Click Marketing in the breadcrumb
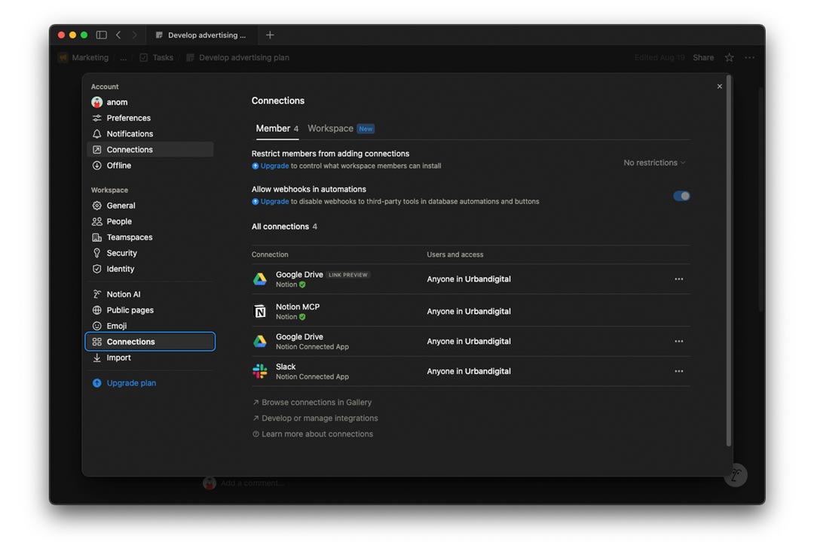Viewport: 814px width, 542px height. pos(84,57)
